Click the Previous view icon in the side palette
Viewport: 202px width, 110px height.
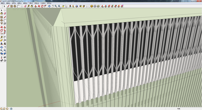tap(2, 54)
